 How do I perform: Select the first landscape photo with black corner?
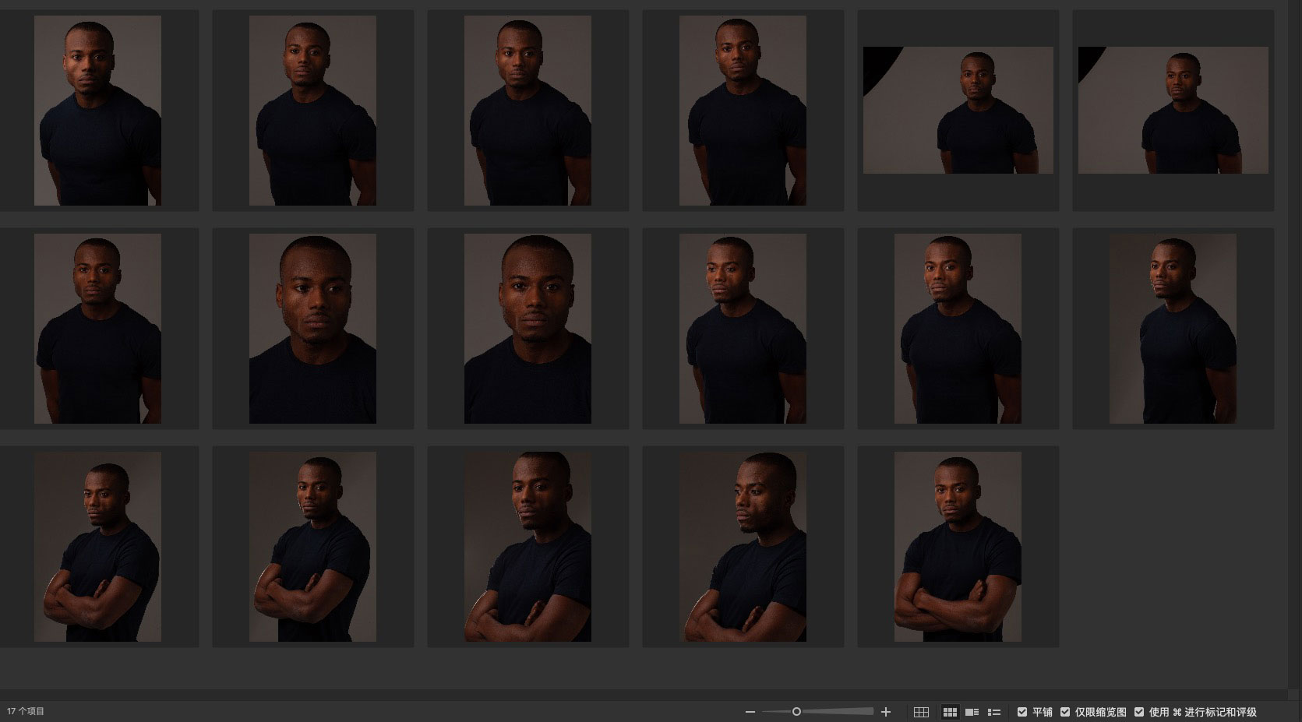(x=958, y=110)
